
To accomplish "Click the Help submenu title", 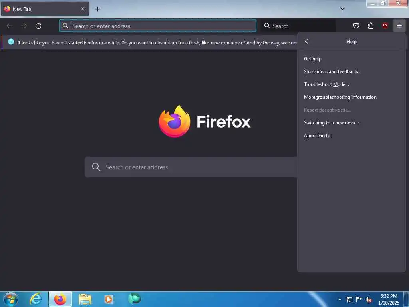I will pyautogui.click(x=351, y=42).
